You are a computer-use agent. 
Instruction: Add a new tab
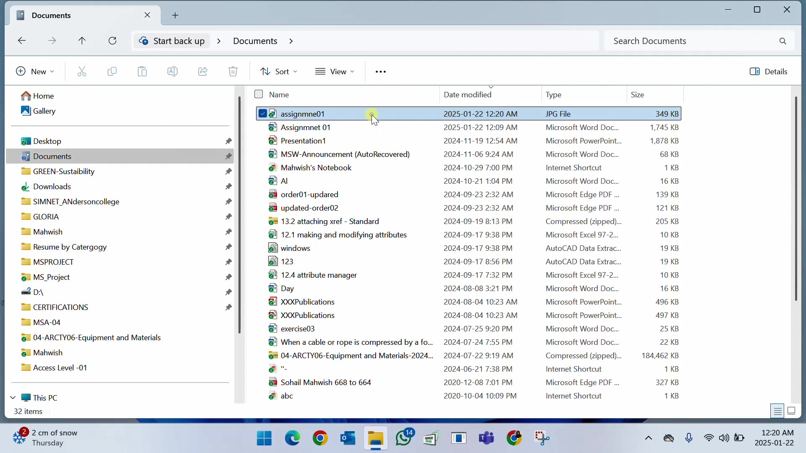tap(175, 16)
